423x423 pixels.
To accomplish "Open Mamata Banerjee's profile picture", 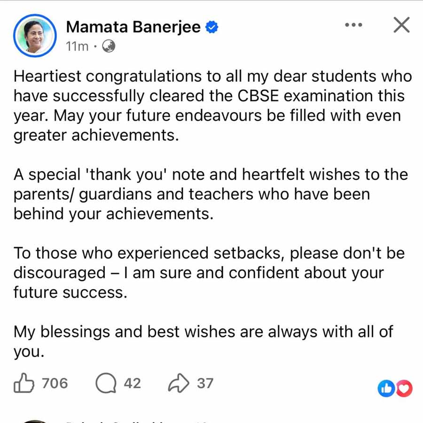I will coord(34,36).
